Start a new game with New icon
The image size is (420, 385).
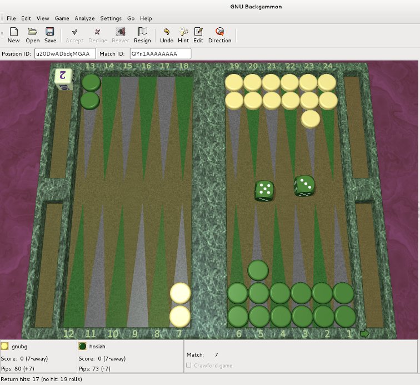14,35
